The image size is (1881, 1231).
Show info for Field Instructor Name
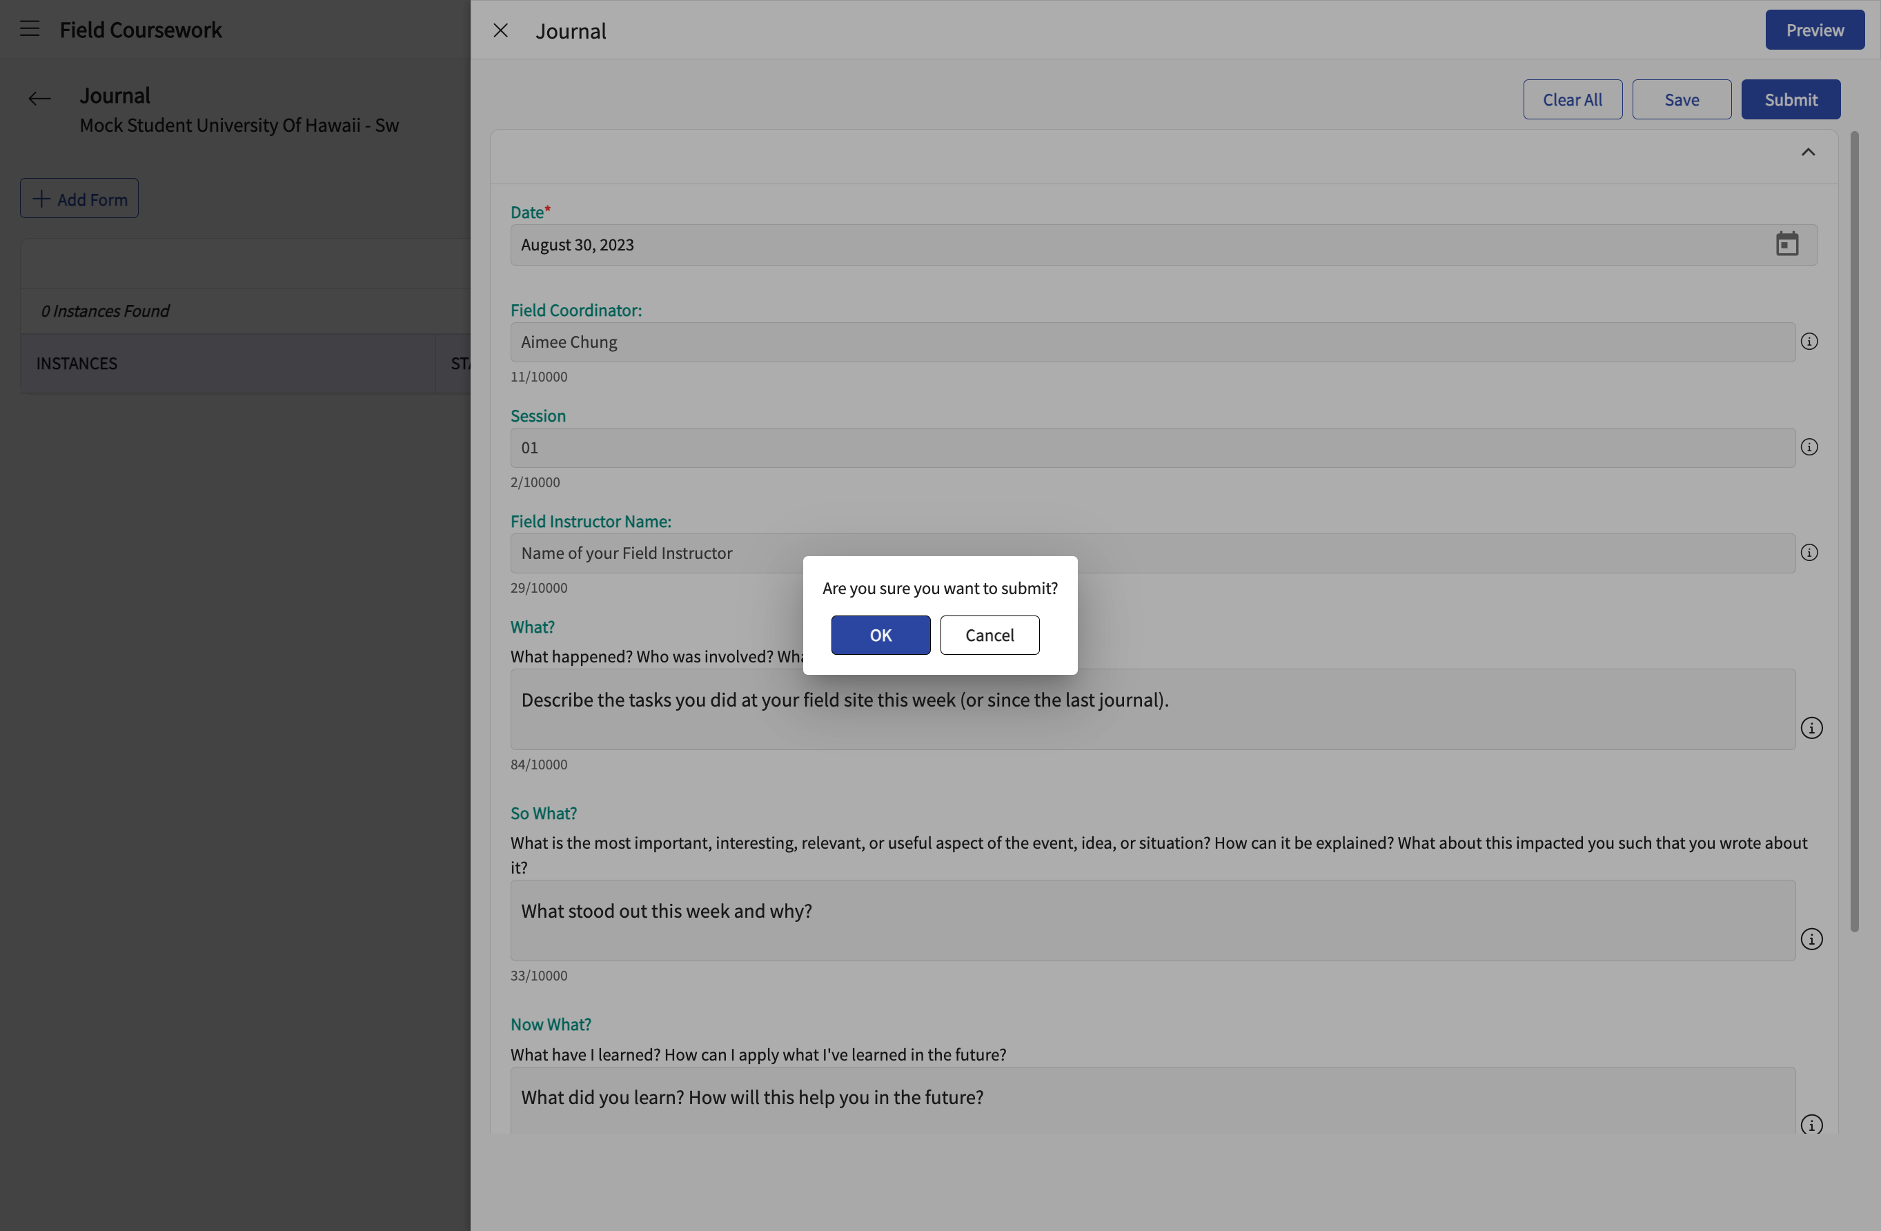click(x=1809, y=553)
